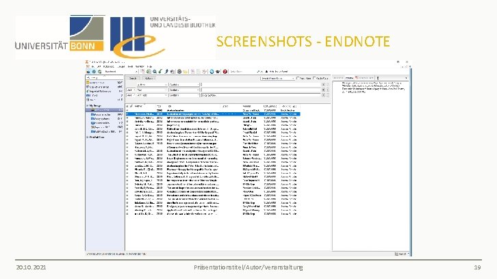Open Help via the red toolbar icon
This screenshot has height=279, width=497.
coord(225,72)
